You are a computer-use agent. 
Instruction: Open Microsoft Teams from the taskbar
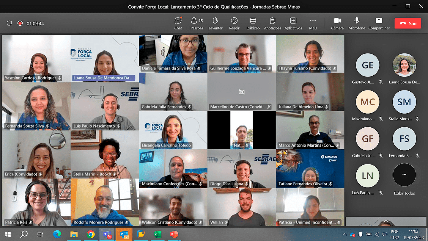107,234
